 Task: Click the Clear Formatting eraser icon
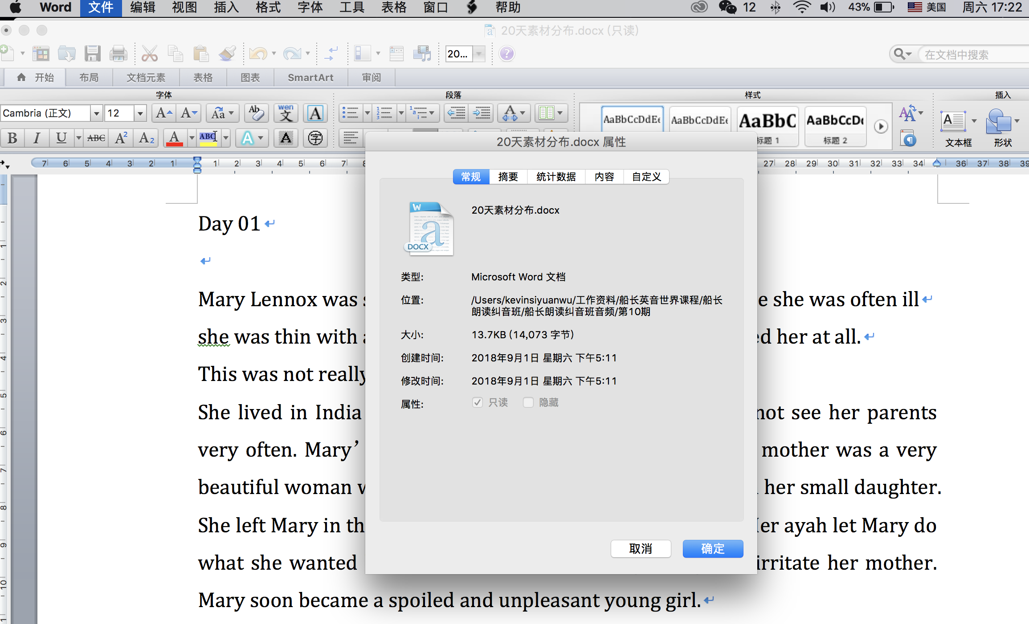point(256,113)
